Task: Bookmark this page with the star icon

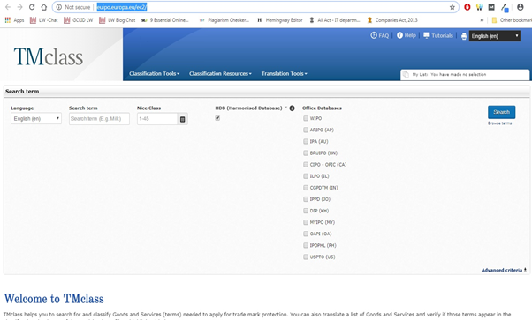Action: (452, 7)
